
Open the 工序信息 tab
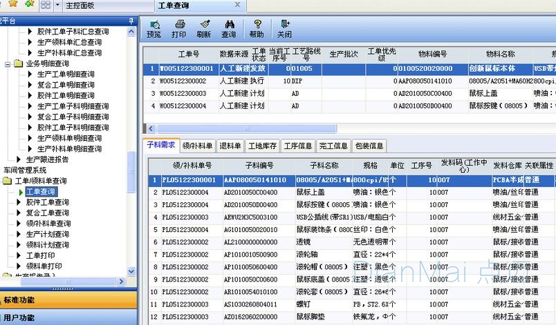[298, 146]
